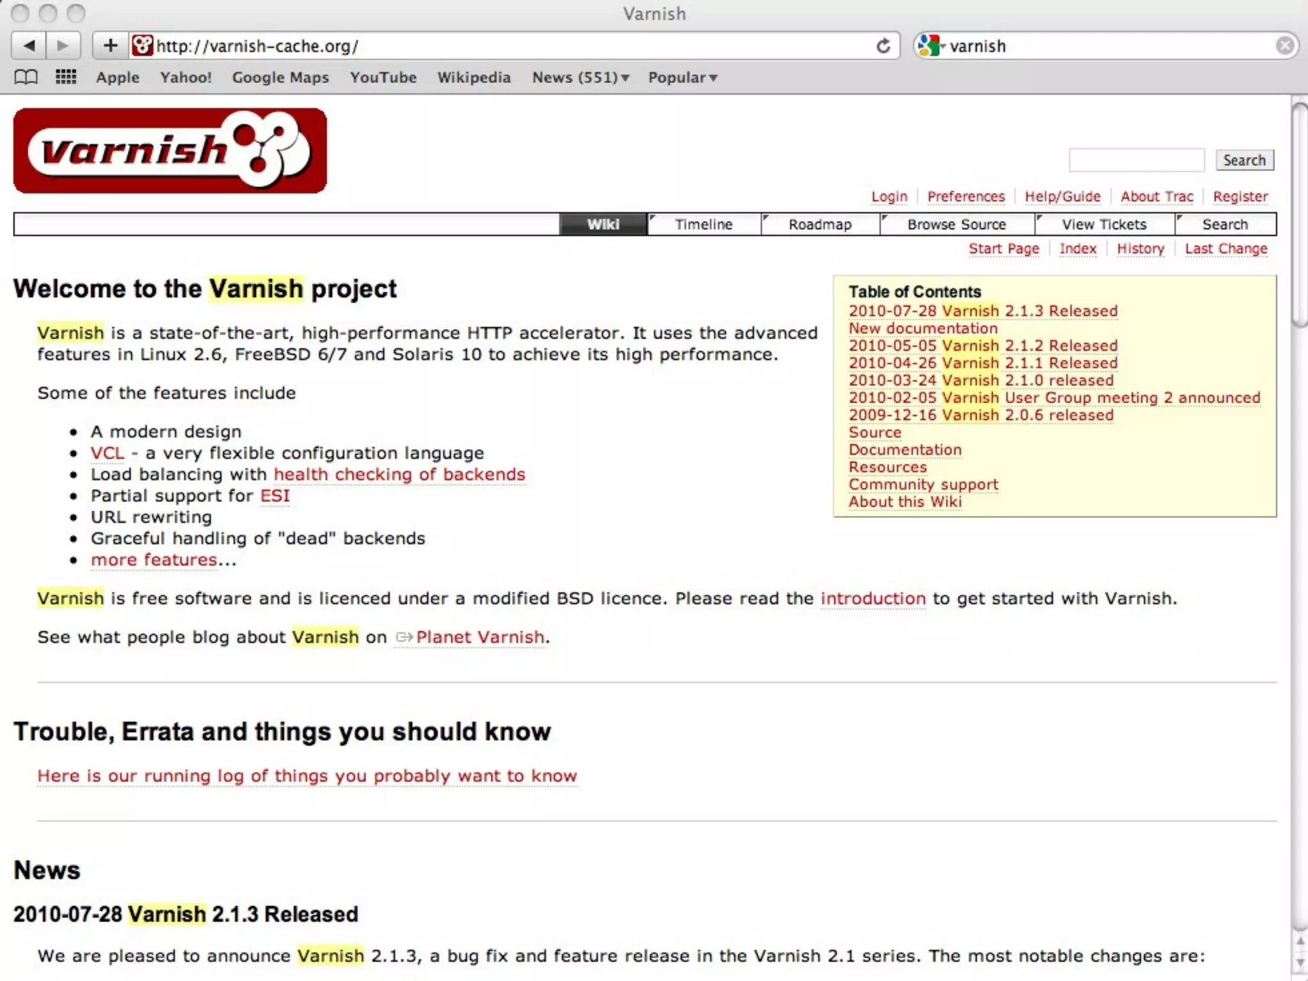The width and height of the screenshot is (1308, 981).
Task: Select the View Tickets tab
Action: pyautogui.click(x=1104, y=224)
